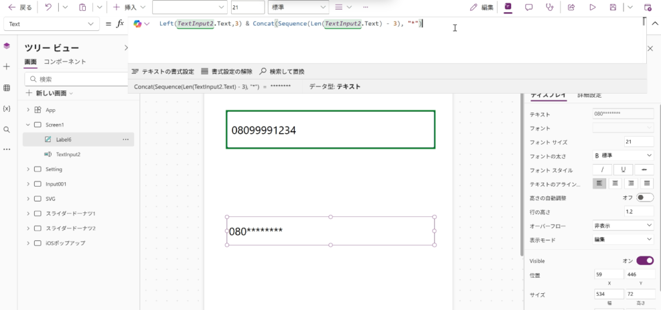Open the overflow (オーバーフロー) dropdown
The image size is (661, 310).
pos(623,225)
